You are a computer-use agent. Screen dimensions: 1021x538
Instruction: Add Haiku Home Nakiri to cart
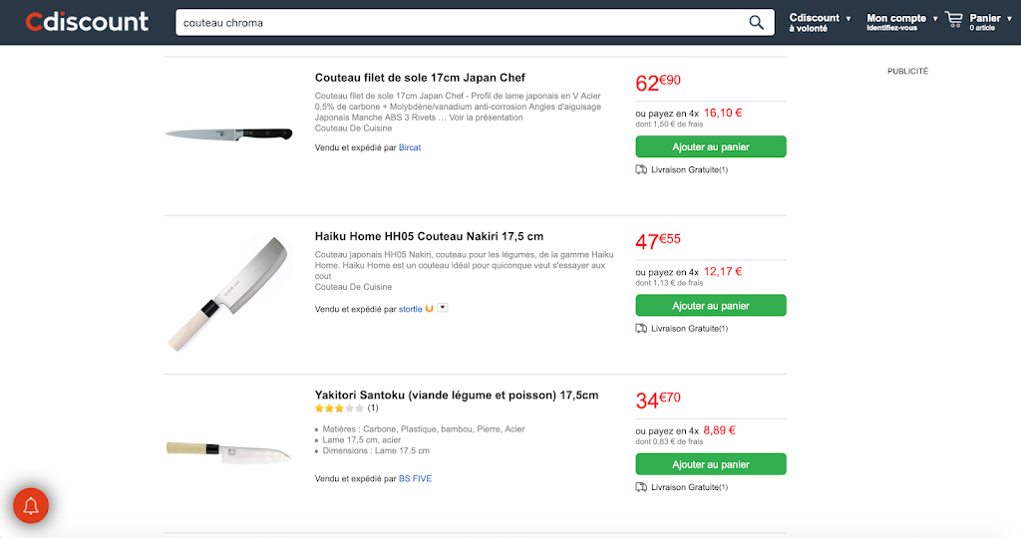coord(711,306)
